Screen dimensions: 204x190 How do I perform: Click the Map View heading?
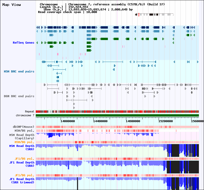pos(11,5)
